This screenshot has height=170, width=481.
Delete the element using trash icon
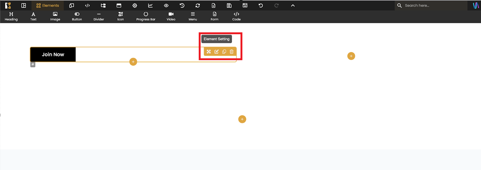(231, 52)
